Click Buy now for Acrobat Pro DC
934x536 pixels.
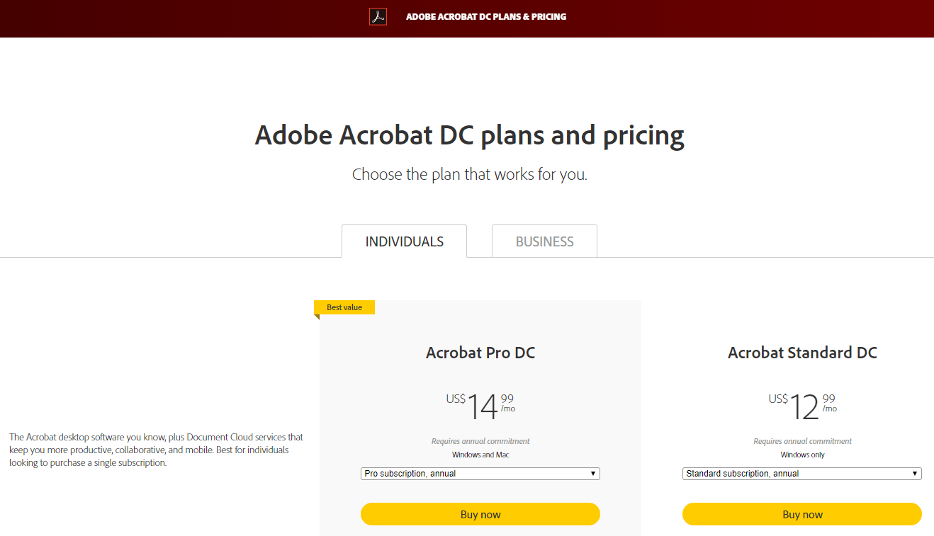pyautogui.click(x=480, y=514)
